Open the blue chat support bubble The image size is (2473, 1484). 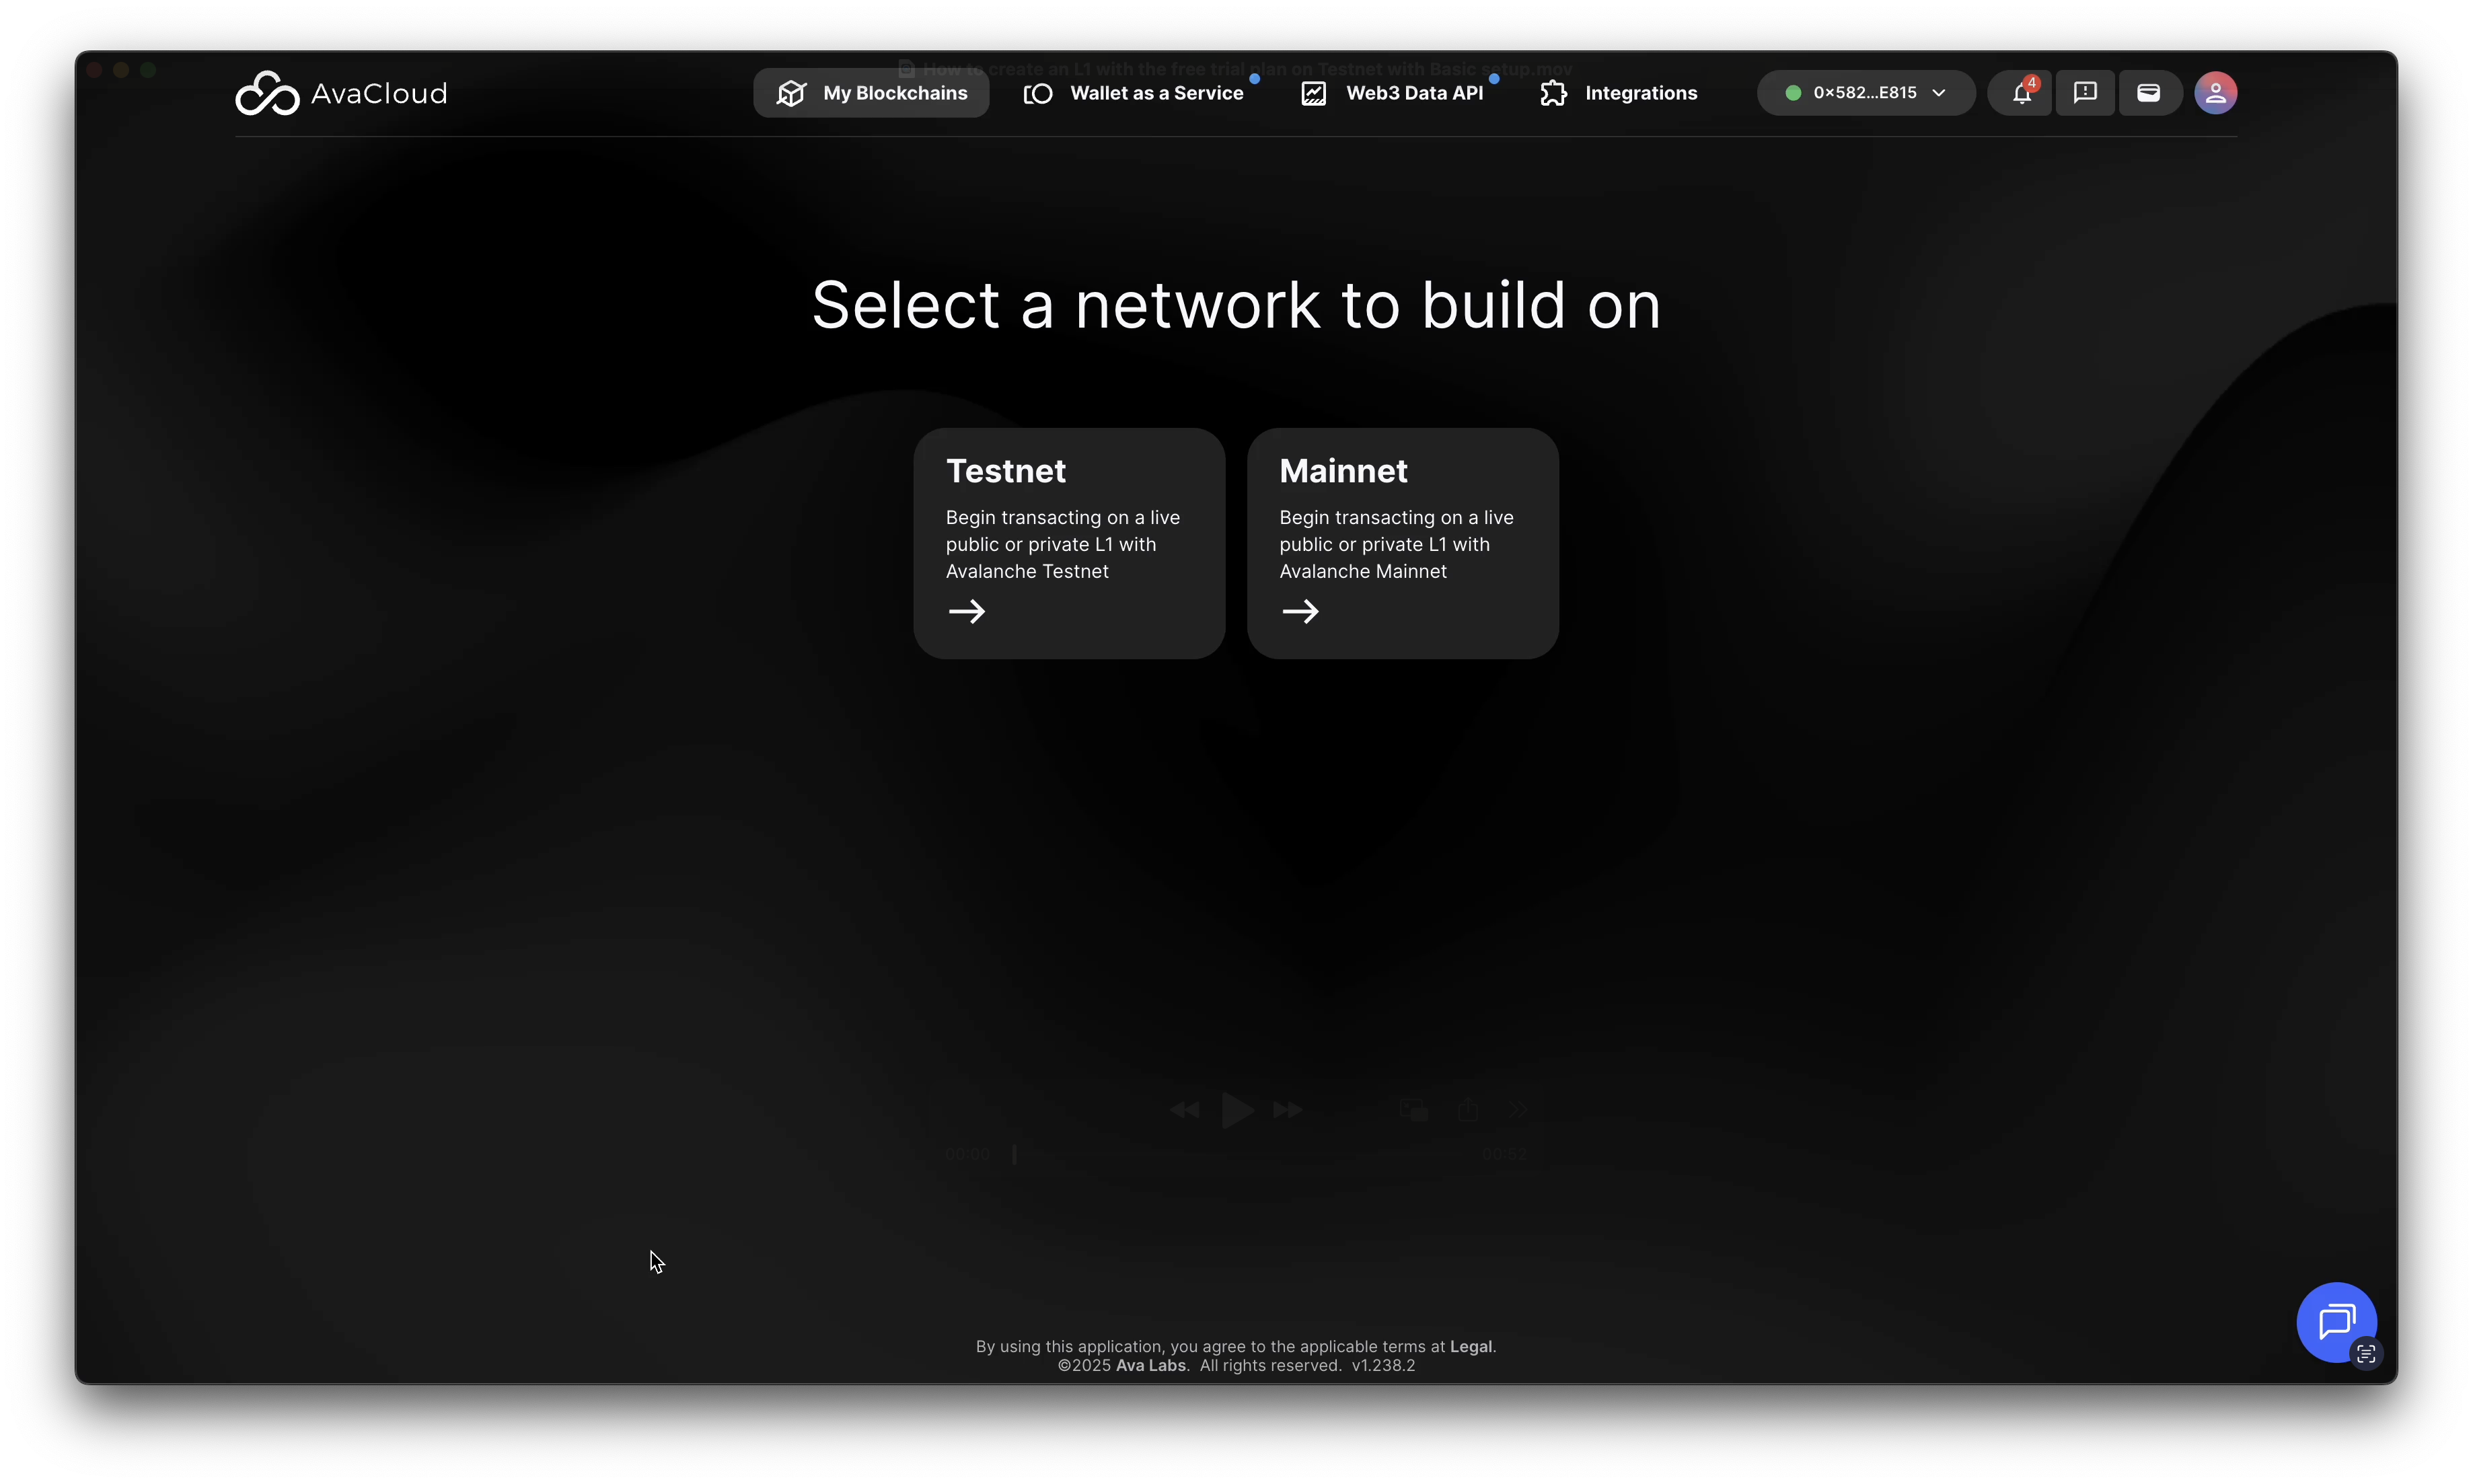[x=2335, y=1321]
